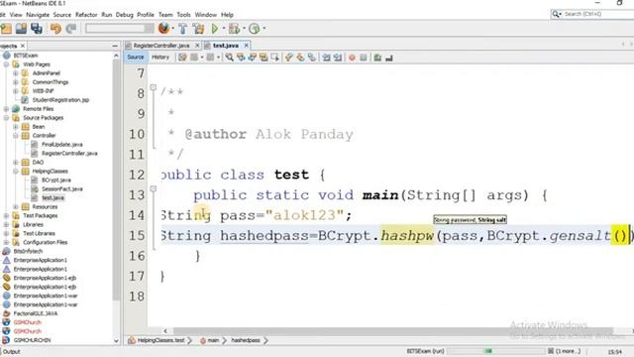Viewport: 634px width, 357px height.
Task: Open the project configuration combo box
Action: pyautogui.click(x=119, y=29)
